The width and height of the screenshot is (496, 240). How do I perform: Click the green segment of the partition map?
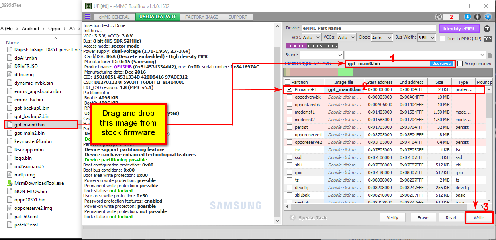tap(345, 72)
